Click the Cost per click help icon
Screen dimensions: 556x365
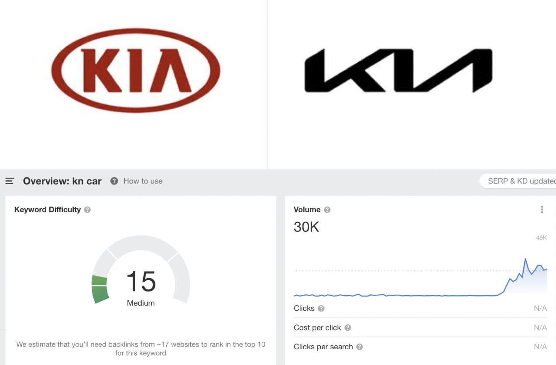coord(348,328)
